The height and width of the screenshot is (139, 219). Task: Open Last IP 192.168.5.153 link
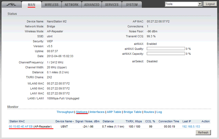[x=191, y=127]
